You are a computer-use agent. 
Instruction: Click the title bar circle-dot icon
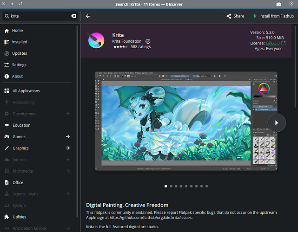[x=291, y=4]
